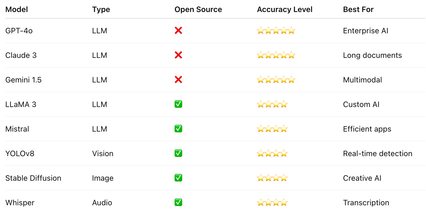
Task: Select the Model column header
Action: coord(17,10)
